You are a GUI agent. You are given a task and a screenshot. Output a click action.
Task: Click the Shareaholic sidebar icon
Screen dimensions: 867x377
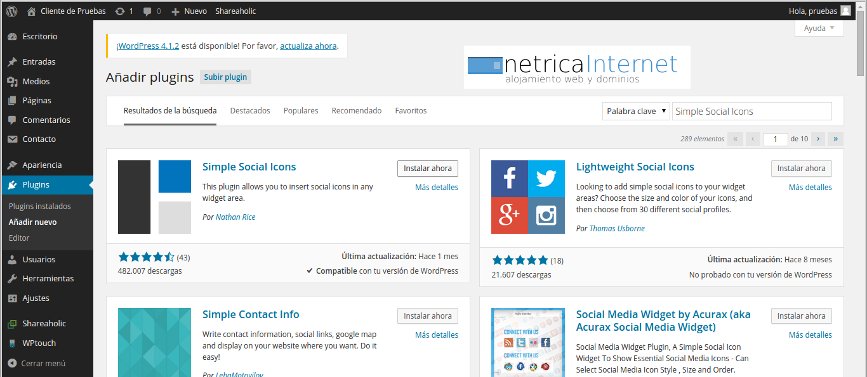[12, 324]
